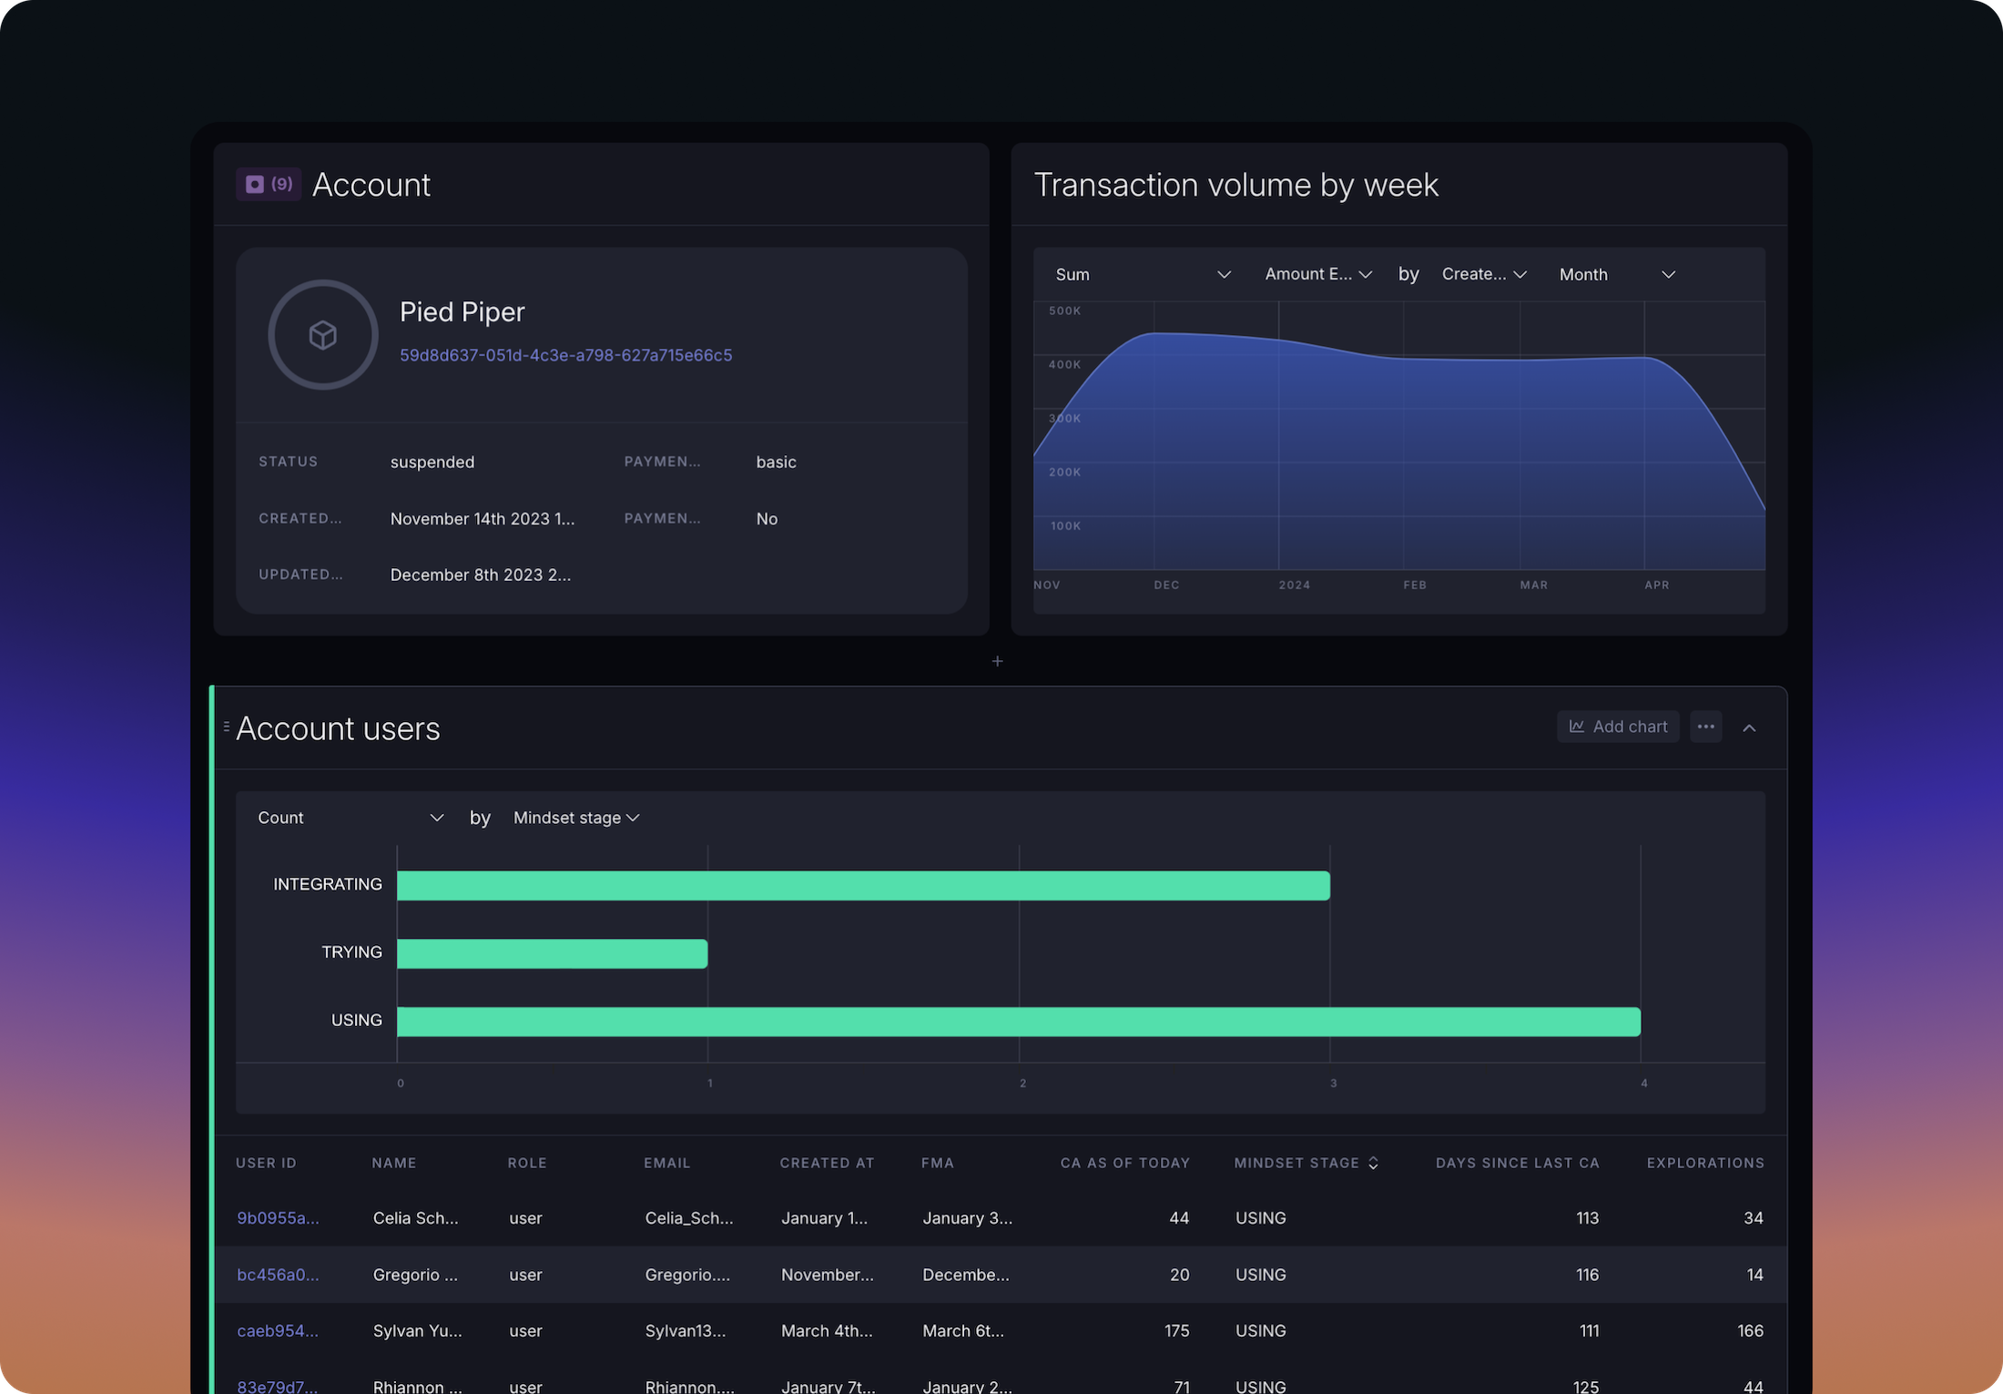The height and width of the screenshot is (1394, 2003).
Task: Open user ID caeb954... link
Action: (x=278, y=1330)
